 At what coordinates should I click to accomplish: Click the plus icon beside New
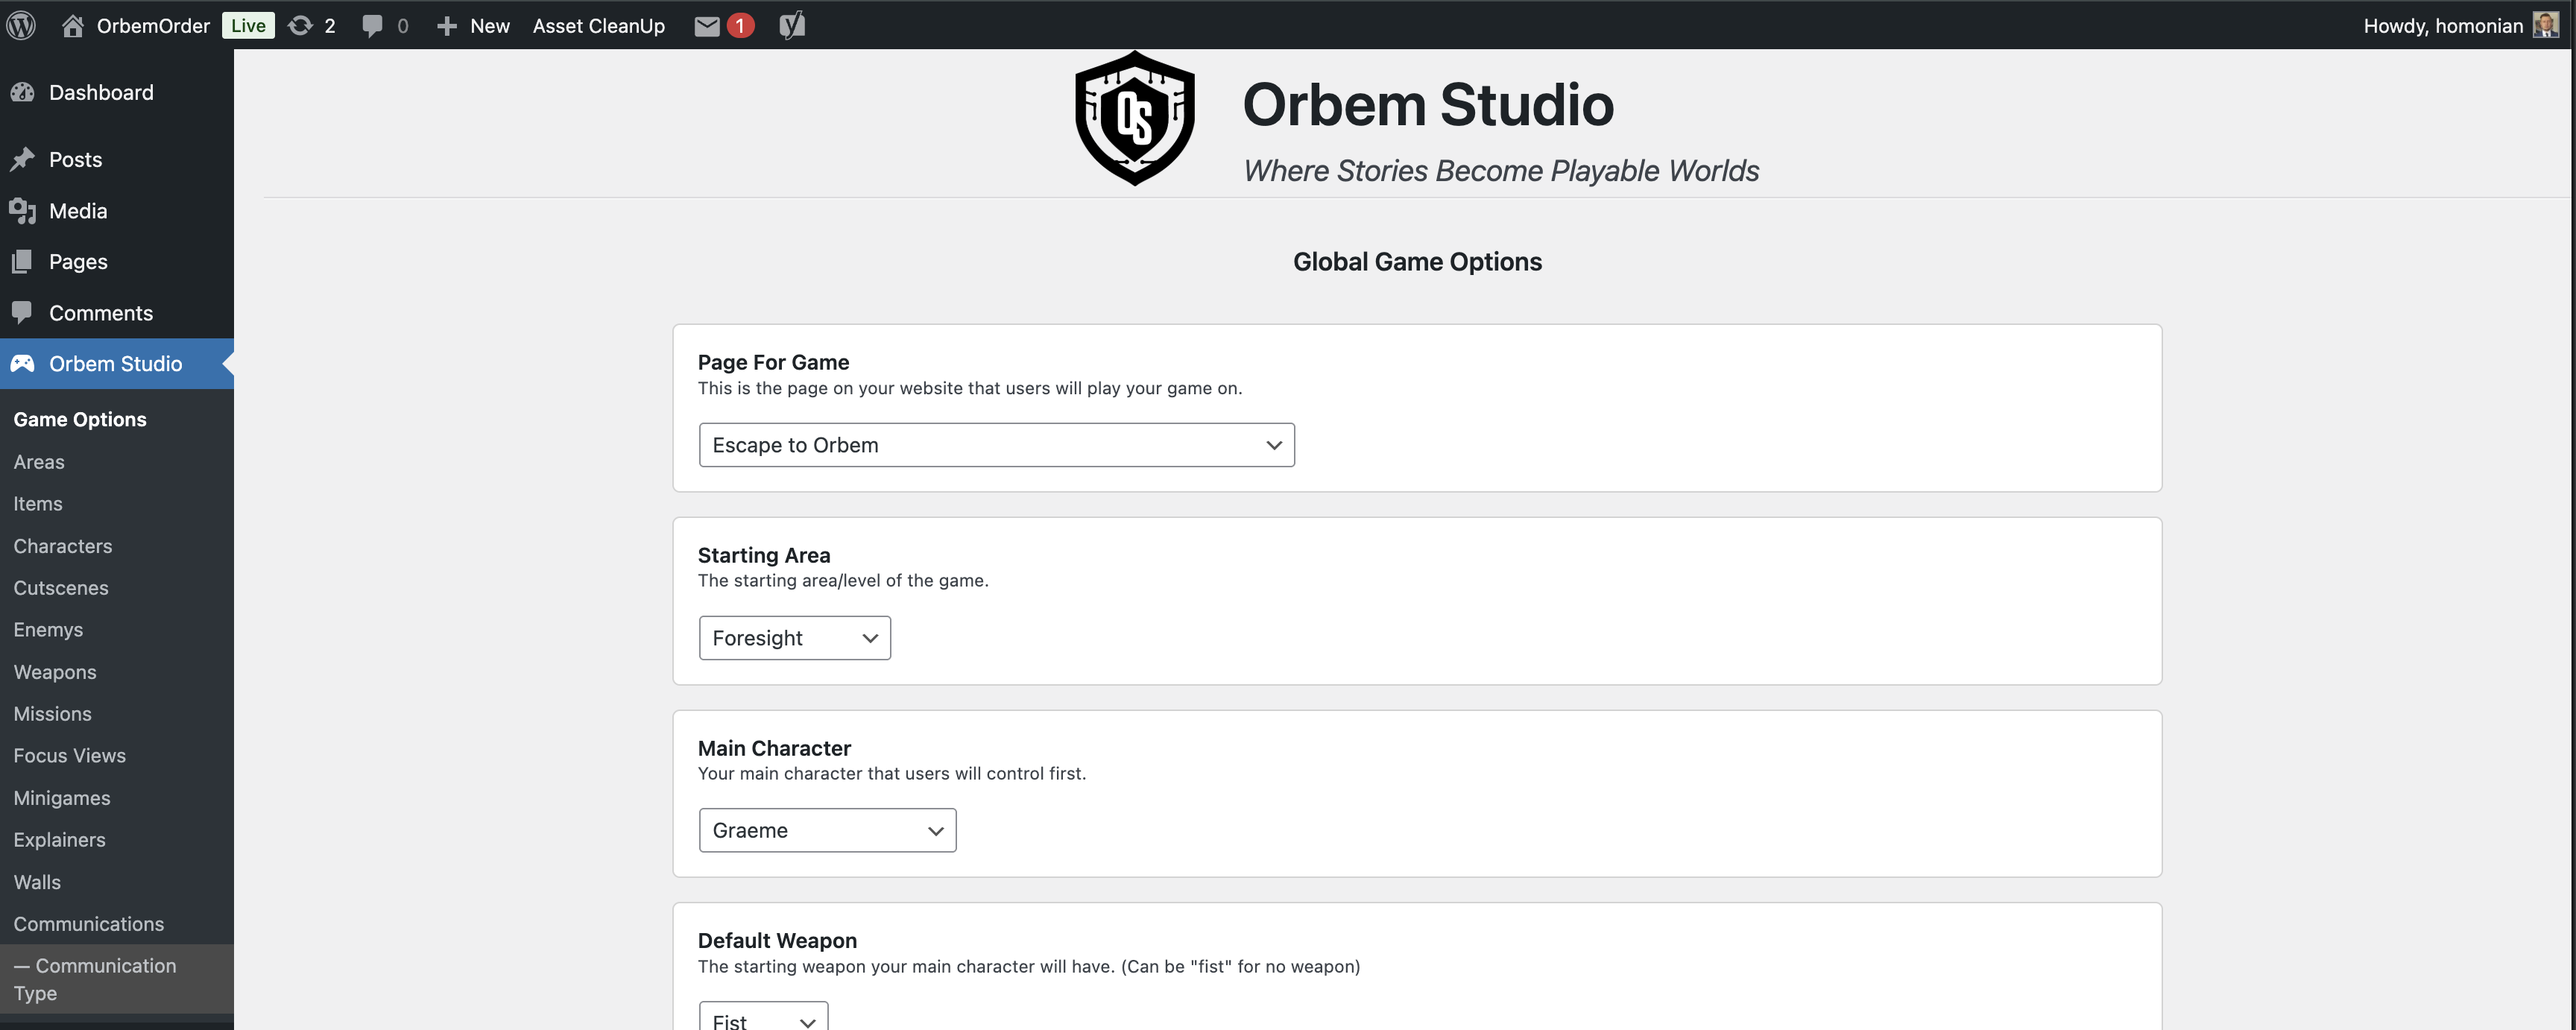(447, 25)
